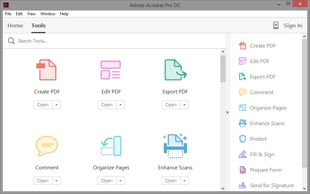The width and height of the screenshot is (310, 194).
Task: Click the Prepare Form label in sidebar
Action: point(266,170)
